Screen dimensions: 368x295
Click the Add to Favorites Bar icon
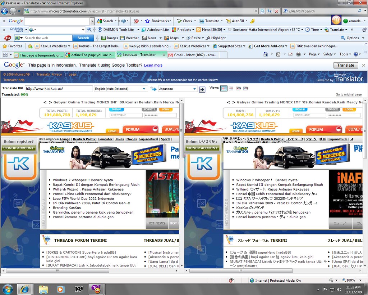(30, 46)
